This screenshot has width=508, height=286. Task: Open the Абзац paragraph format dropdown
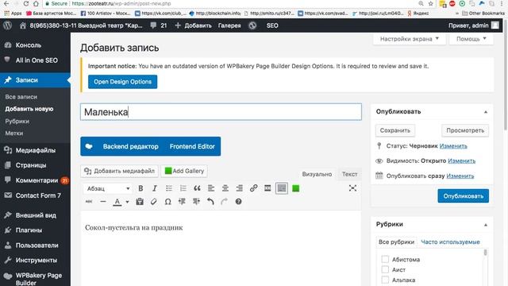[108, 188]
